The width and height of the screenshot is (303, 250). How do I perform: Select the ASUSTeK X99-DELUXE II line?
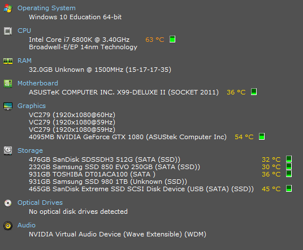[x=124, y=92]
